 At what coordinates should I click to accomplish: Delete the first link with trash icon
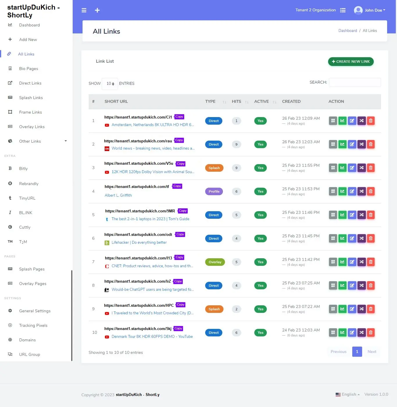point(371,121)
